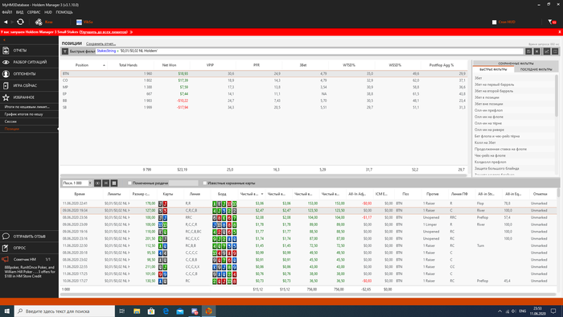Sort by the VPIP column header
This screenshot has width=563, height=317.
pyautogui.click(x=211, y=65)
